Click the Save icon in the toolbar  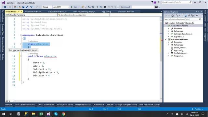click(23, 7)
